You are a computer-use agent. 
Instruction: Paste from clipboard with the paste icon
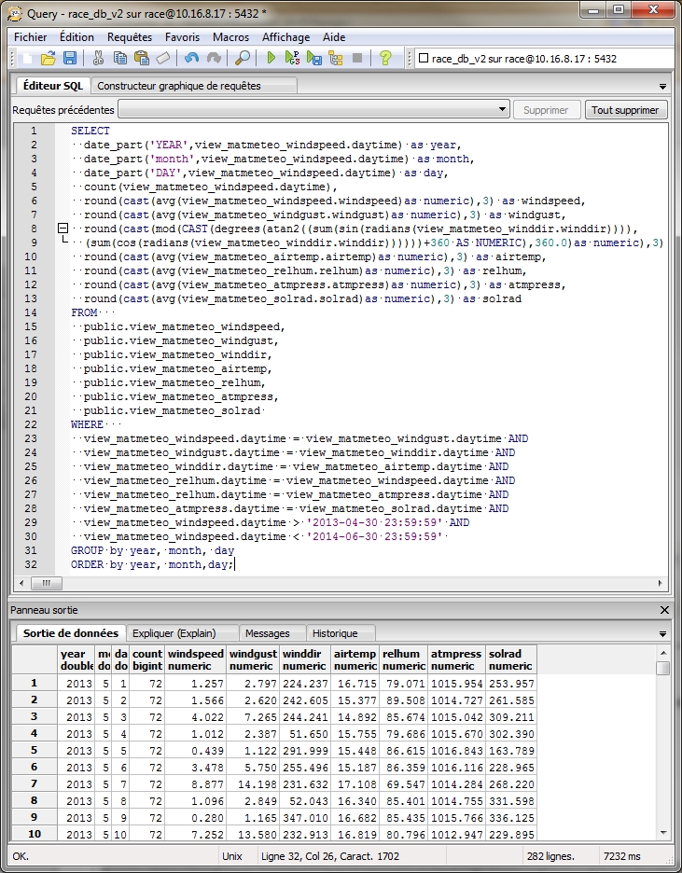click(x=142, y=58)
